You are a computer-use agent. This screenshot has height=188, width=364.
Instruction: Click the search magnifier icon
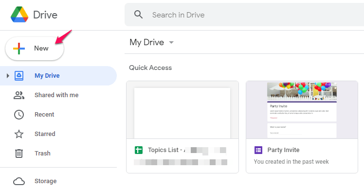point(138,15)
